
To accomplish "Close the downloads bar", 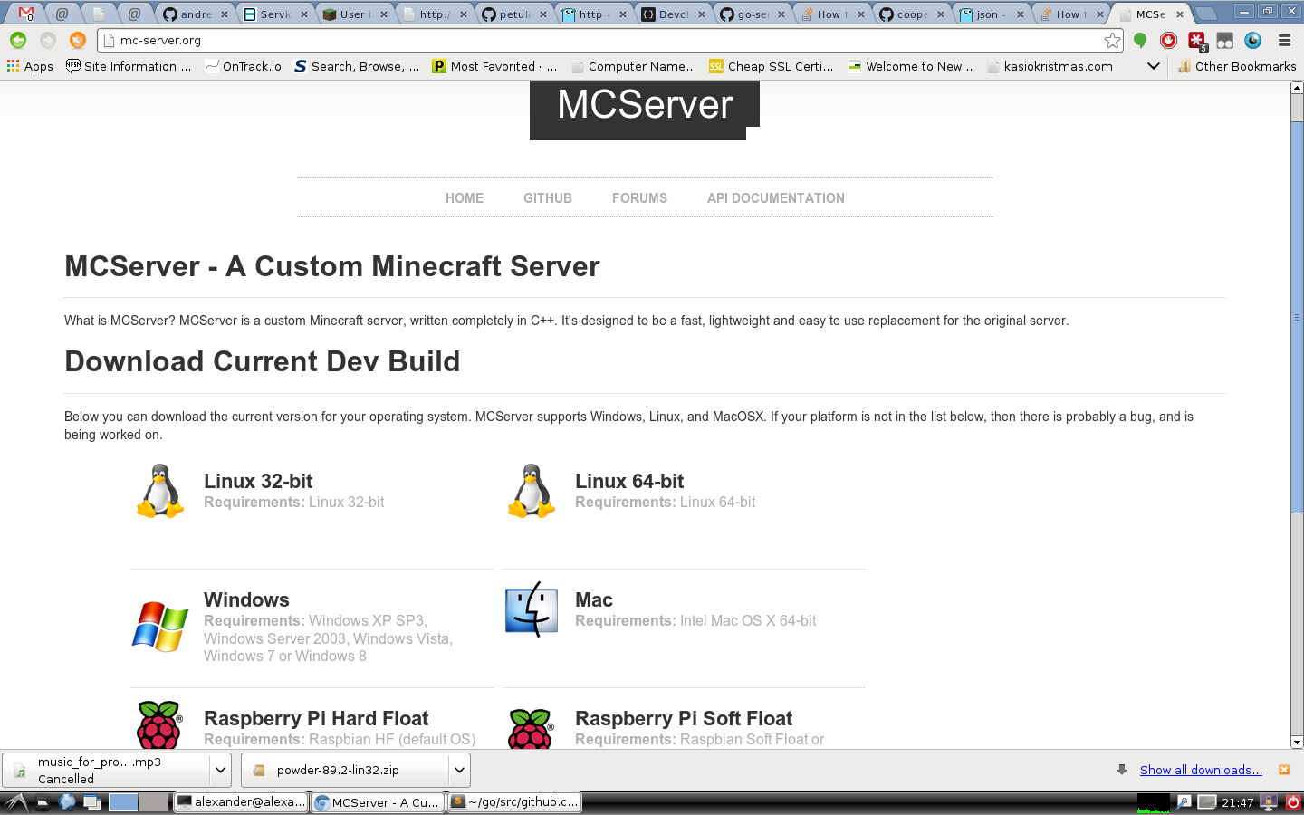I will (1283, 770).
